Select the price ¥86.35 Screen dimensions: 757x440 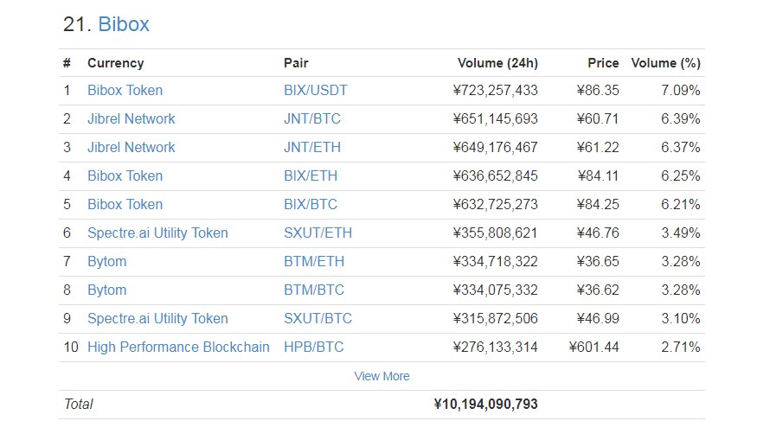[598, 90]
